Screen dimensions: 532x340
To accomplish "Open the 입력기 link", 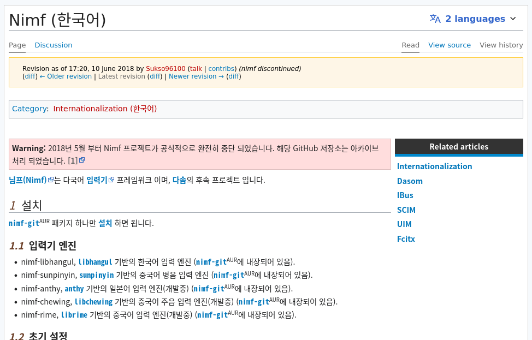I will tap(97, 180).
